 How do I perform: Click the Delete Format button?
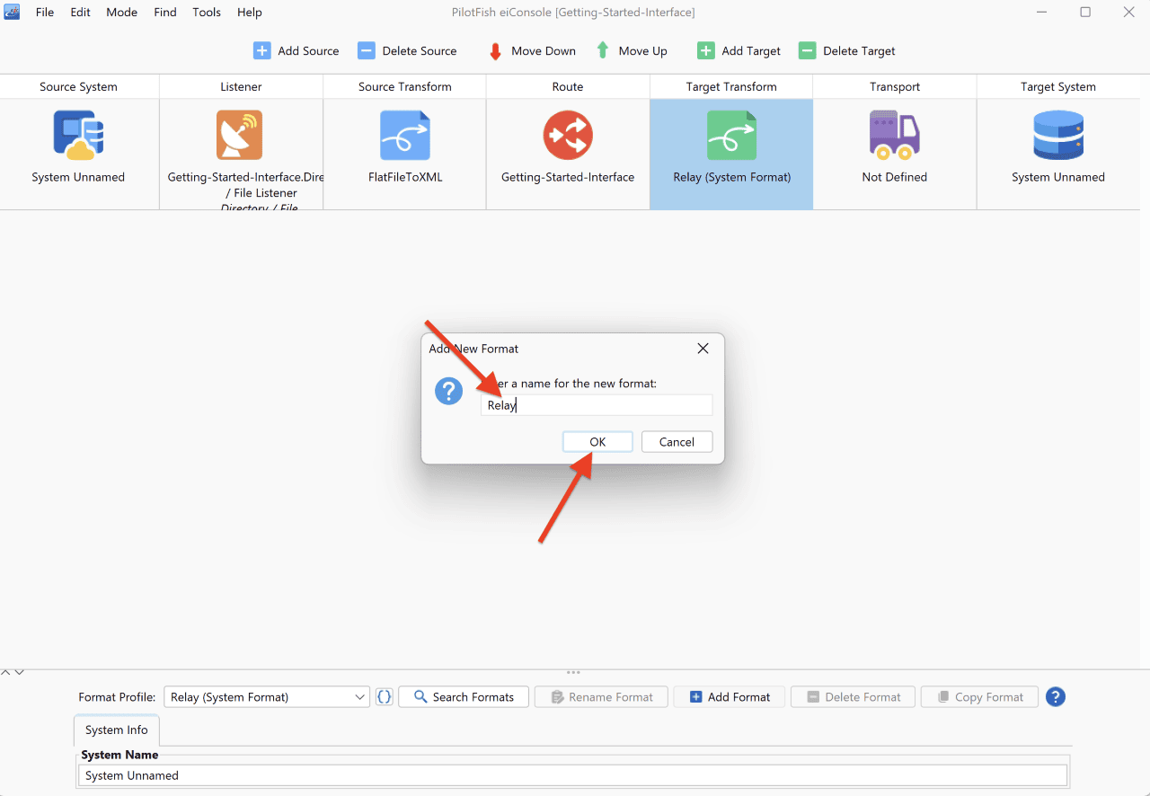[x=853, y=696]
